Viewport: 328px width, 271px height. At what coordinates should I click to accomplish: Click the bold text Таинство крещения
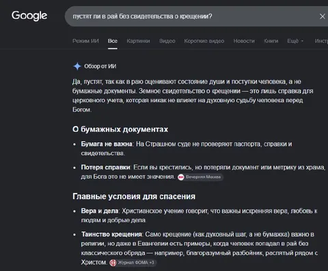111,235
